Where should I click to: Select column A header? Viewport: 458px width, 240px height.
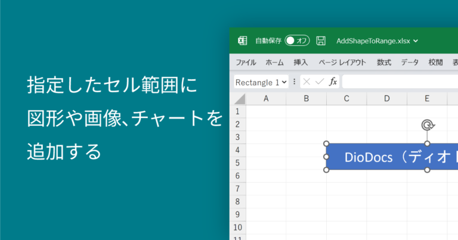click(266, 99)
